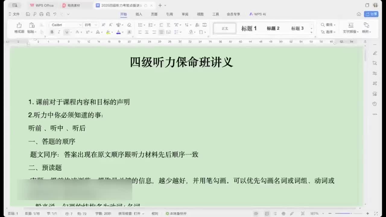Open the Calibri font name dropdown

[80, 25]
